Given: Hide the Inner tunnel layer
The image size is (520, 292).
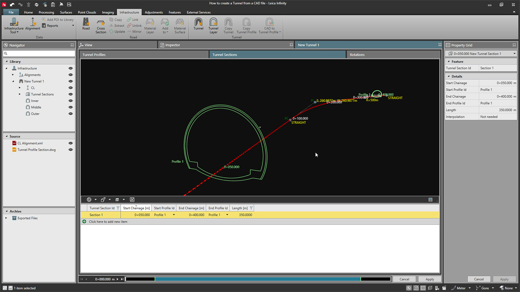Looking at the screenshot, I should pos(71,101).
